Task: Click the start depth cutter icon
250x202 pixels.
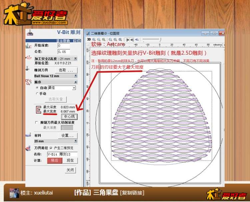Action: click(x=28, y=46)
